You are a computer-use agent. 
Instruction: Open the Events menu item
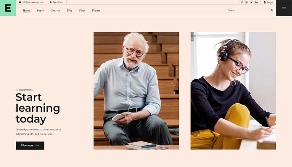pos(96,10)
